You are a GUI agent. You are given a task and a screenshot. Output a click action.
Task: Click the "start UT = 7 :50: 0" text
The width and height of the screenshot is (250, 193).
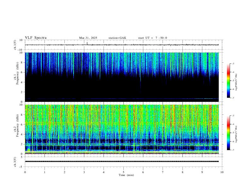[x=152, y=38]
